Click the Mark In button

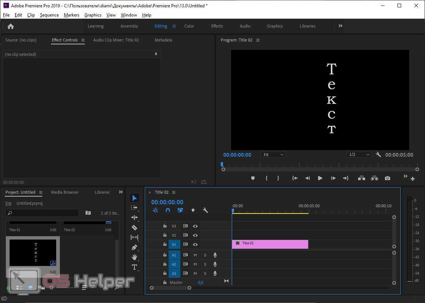(266, 178)
